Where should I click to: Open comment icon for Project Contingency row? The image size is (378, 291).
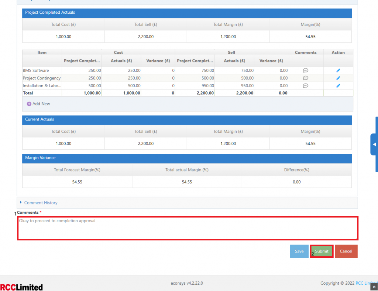(305, 78)
